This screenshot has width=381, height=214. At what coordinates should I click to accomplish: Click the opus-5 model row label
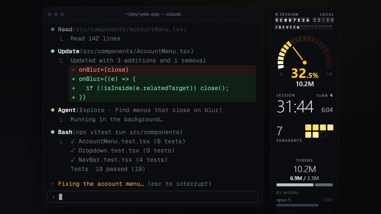pos(283,200)
